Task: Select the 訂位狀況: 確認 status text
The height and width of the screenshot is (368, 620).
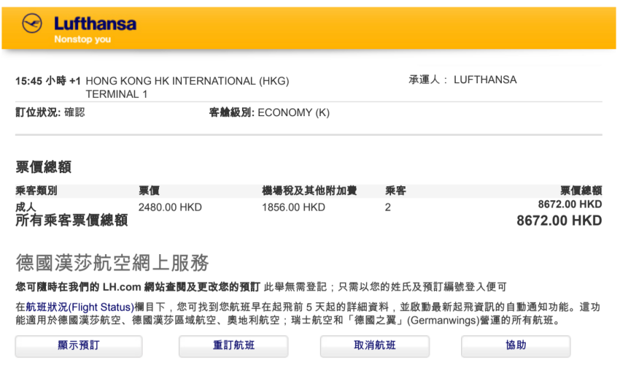Action: [50, 112]
